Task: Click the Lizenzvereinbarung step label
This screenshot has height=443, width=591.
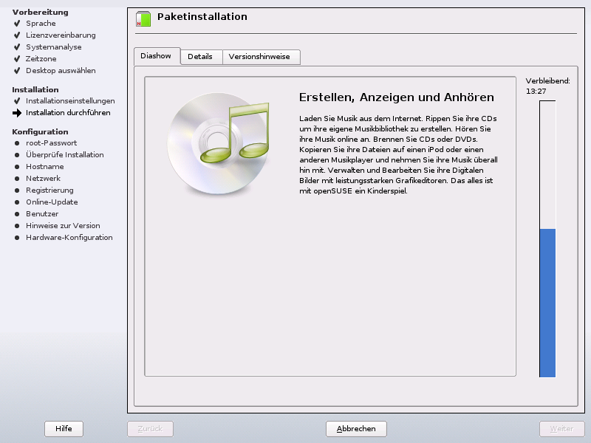Action: click(x=61, y=35)
